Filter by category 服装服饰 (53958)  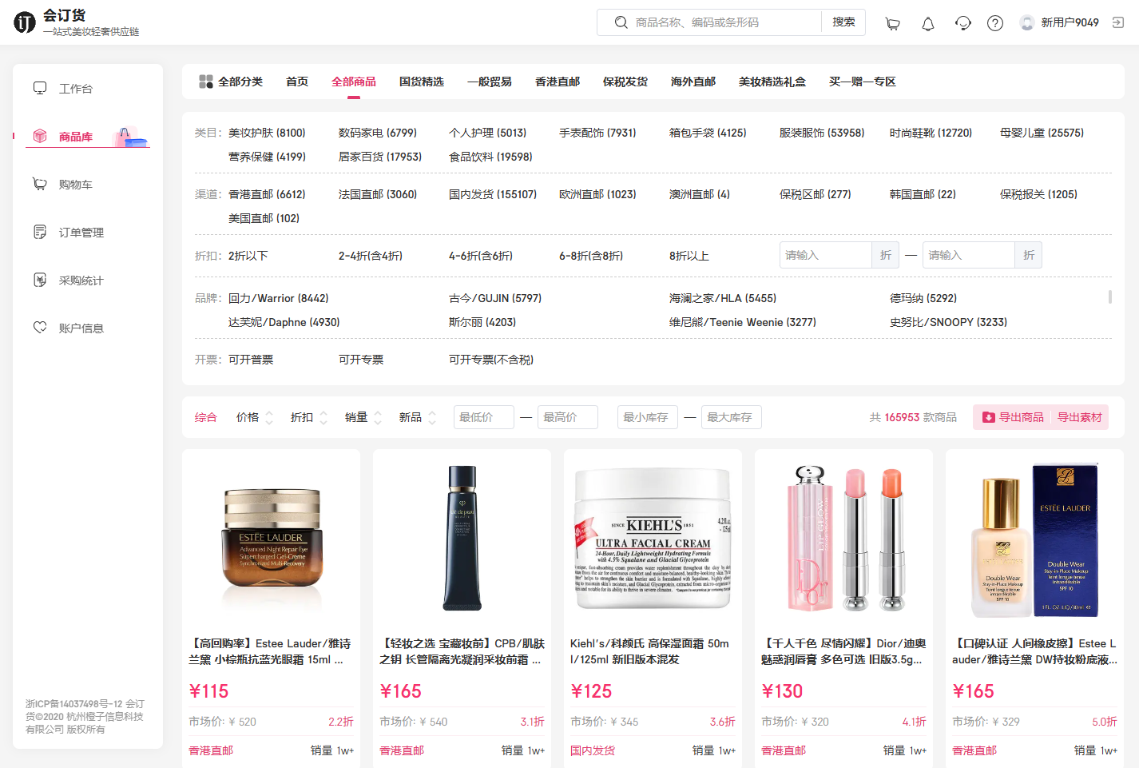(x=822, y=133)
